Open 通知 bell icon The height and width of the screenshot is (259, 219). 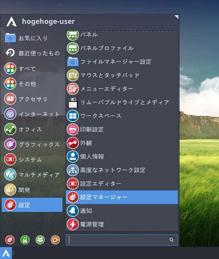(x=72, y=211)
